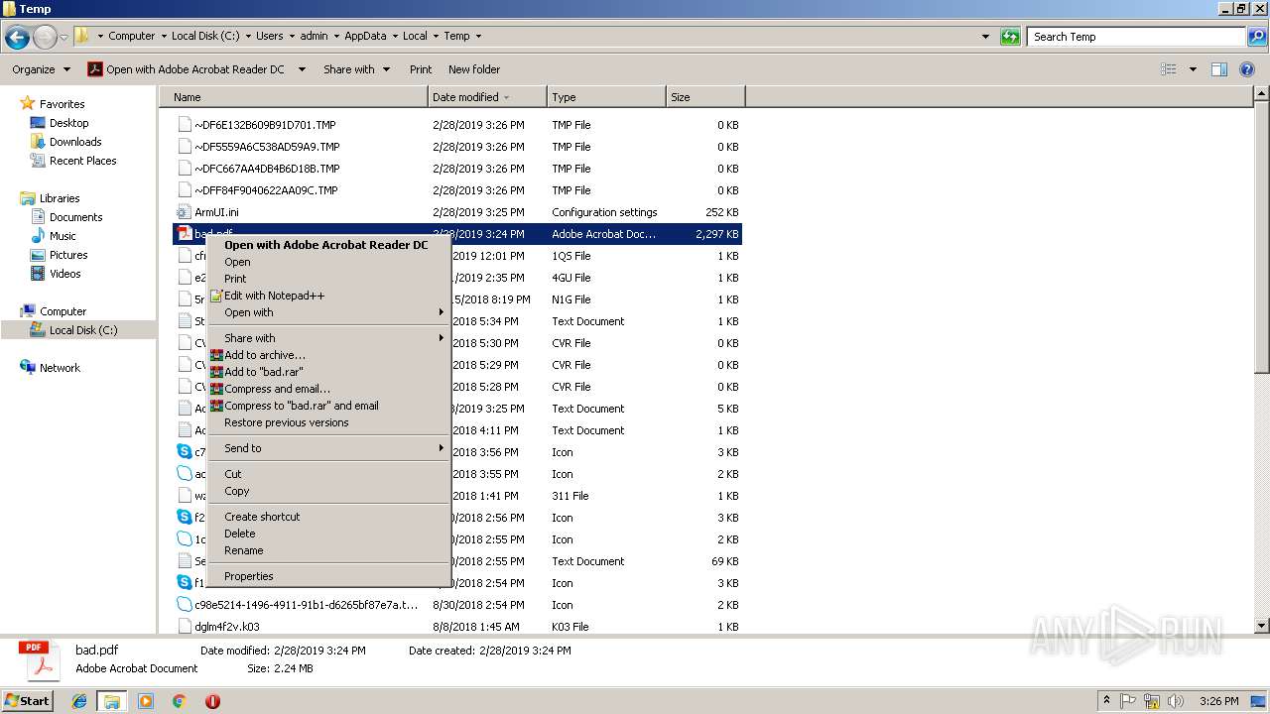Select Network in the navigation pane

[60, 368]
